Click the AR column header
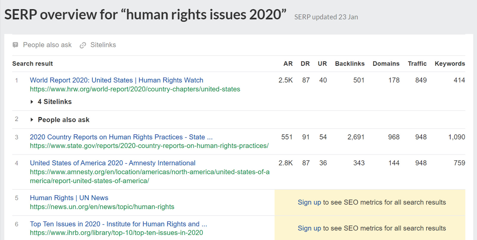The width and height of the screenshot is (477, 240). coord(288,64)
